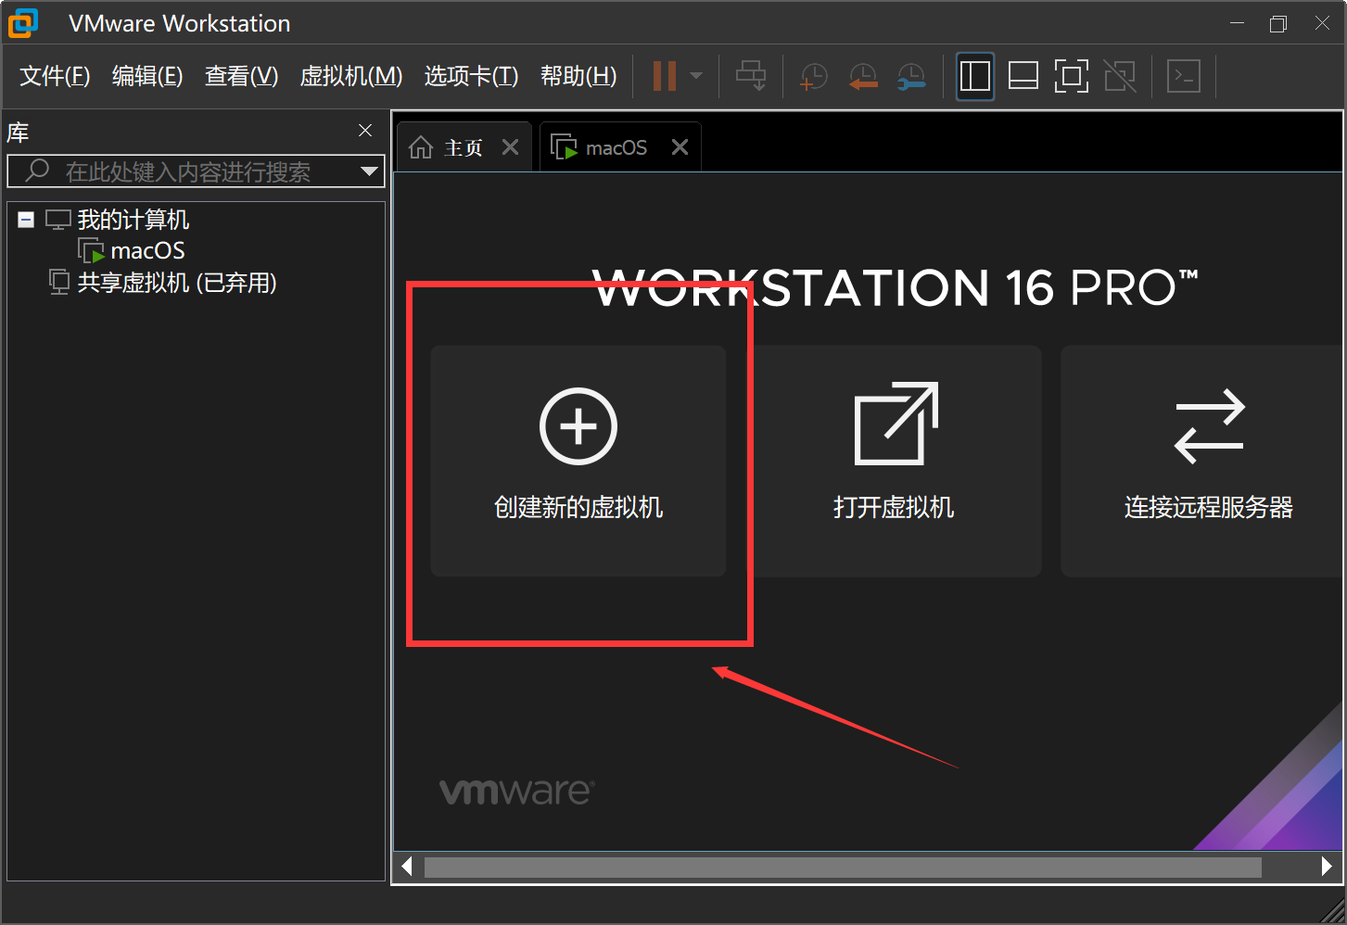
Task: Open the Snapshot Manager
Action: click(x=910, y=75)
